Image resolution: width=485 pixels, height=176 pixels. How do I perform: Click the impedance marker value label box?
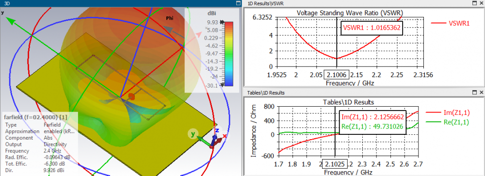(372, 122)
